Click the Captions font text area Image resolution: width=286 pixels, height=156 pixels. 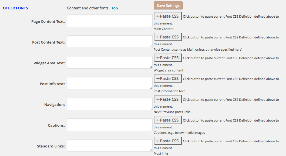tap(109, 125)
